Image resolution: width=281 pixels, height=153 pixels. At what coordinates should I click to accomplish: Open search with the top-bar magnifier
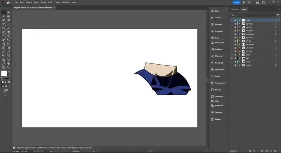click(x=249, y=2)
